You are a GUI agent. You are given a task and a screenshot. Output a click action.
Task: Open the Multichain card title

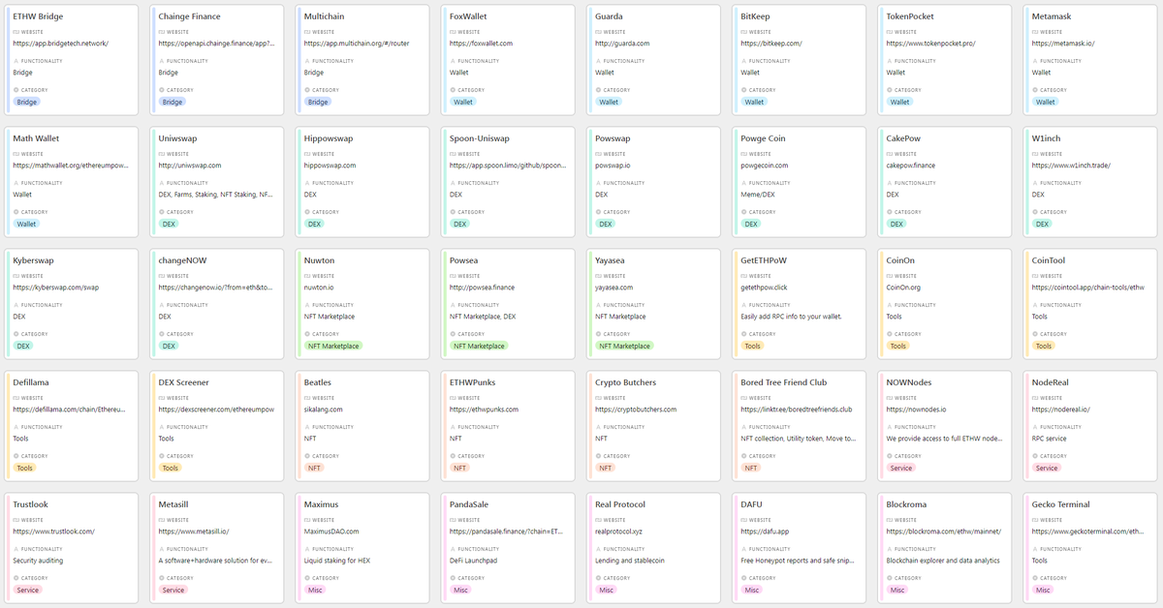324,16
